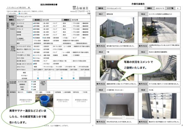This screenshot has height=130, width=187.
Task: Uncheck 拭き清掃 box under [各戸]各戸ベル column
Action: (x=50, y=78)
